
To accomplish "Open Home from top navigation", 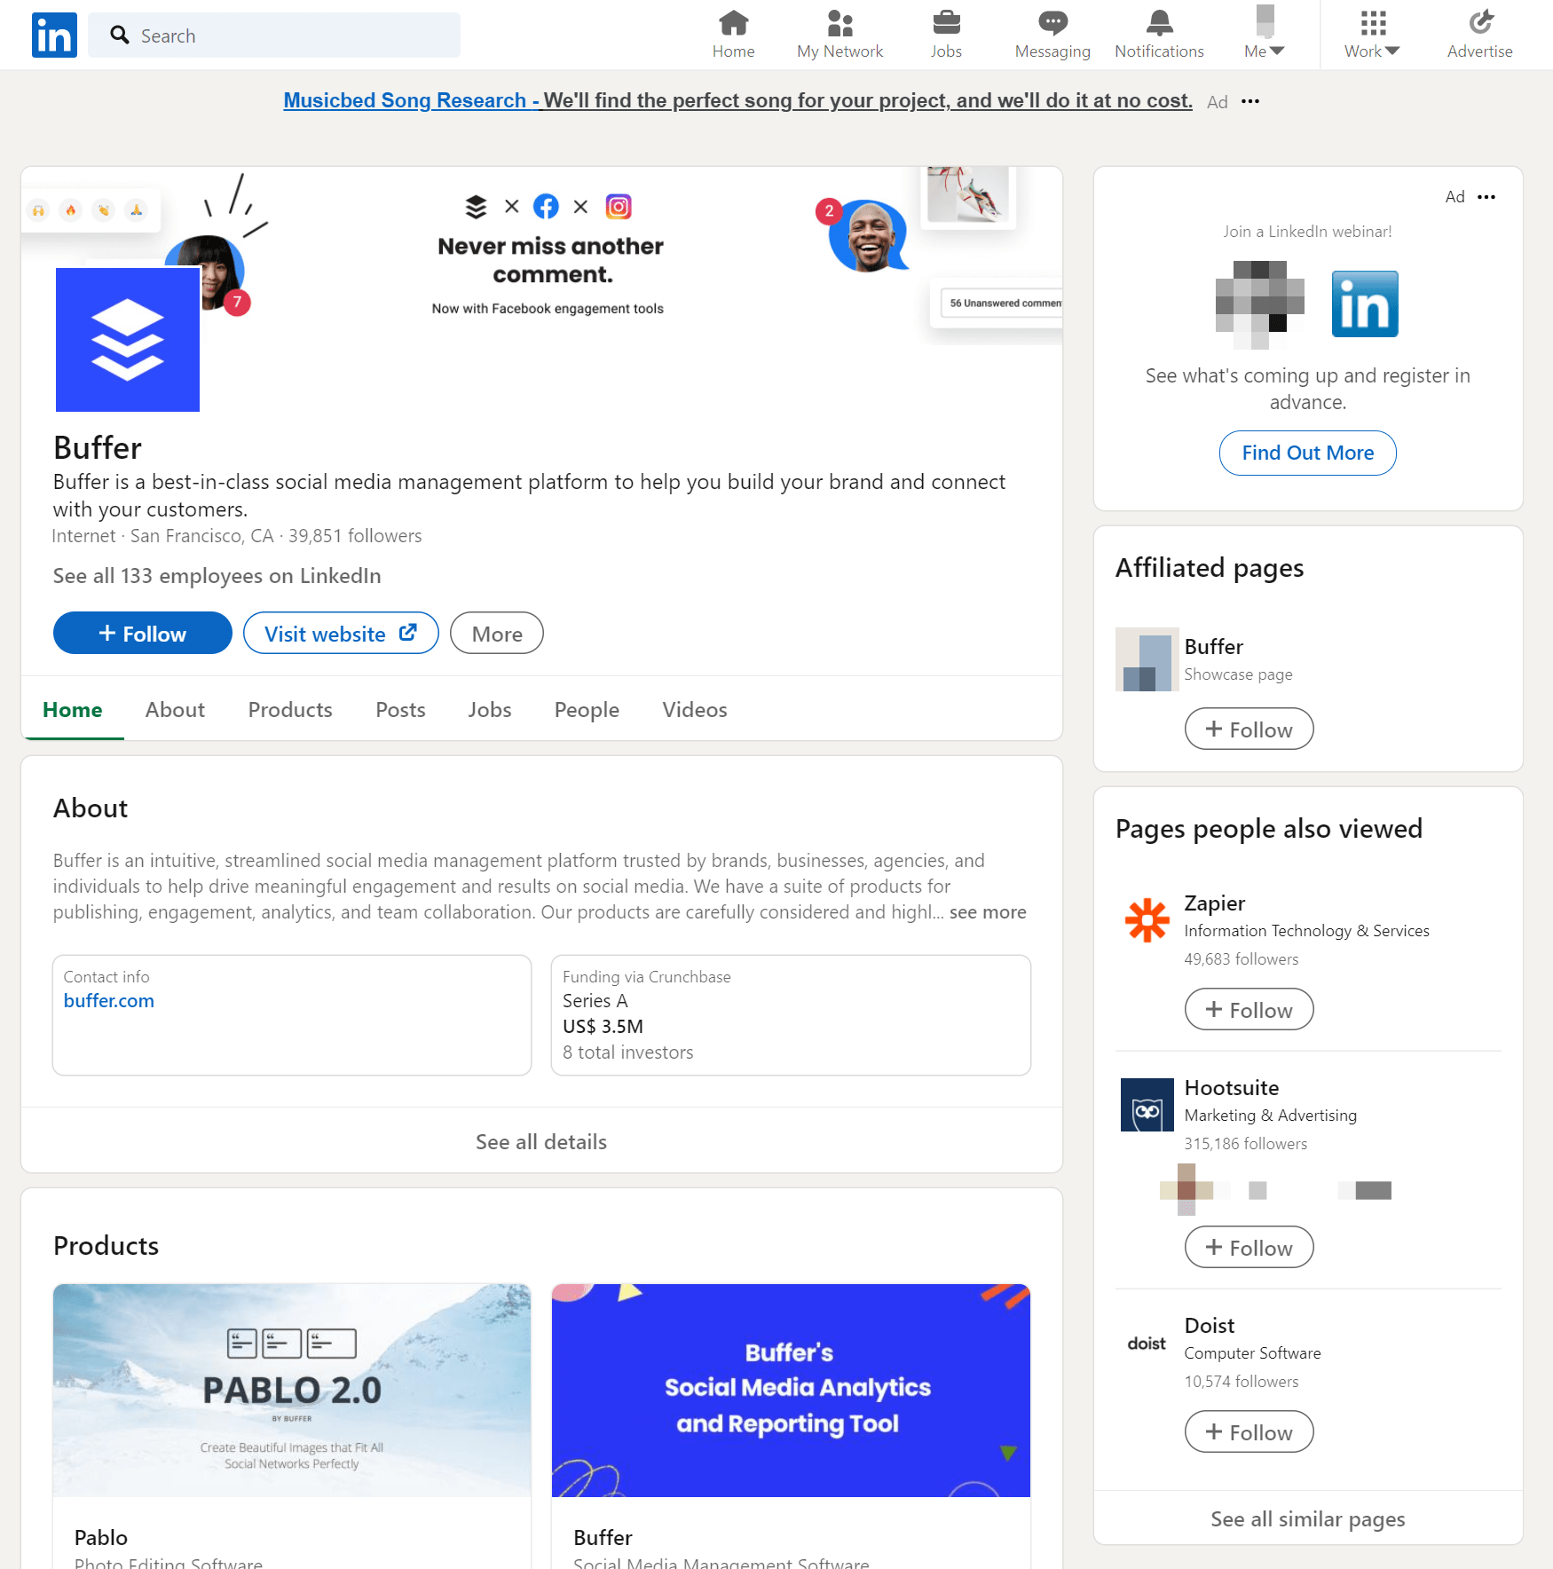I will point(733,35).
